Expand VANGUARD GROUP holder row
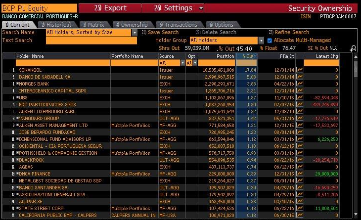 [x=17, y=118]
